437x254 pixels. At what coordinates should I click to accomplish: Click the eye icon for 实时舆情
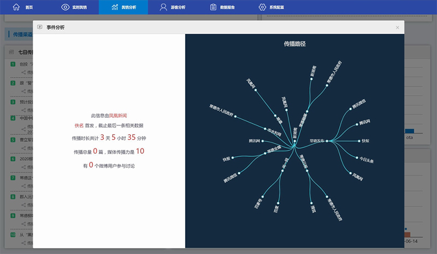tap(66, 7)
